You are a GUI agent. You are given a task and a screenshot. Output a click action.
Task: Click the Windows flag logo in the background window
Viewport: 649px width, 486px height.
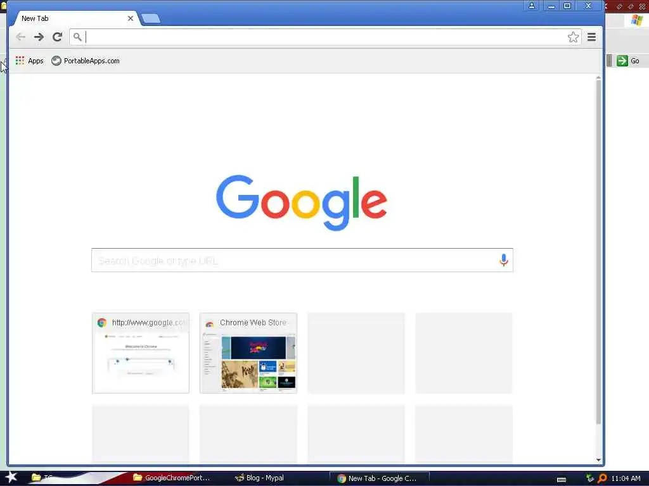click(x=636, y=20)
